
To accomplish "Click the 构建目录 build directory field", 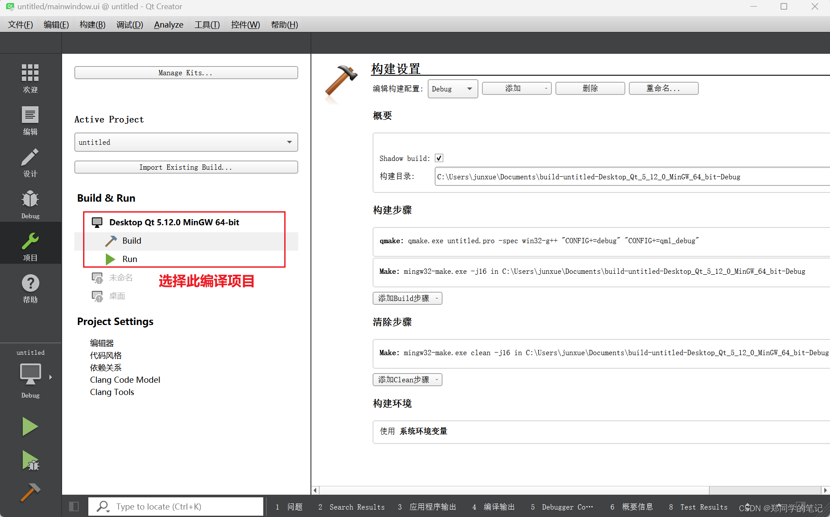I will 632,177.
